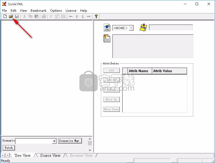Open the Help menu
Viewport: 215px width, 163px height.
click(84, 11)
